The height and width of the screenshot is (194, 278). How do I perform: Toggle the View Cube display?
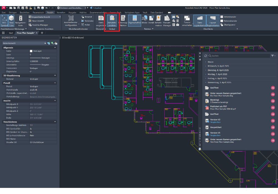click(x=11, y=21)
